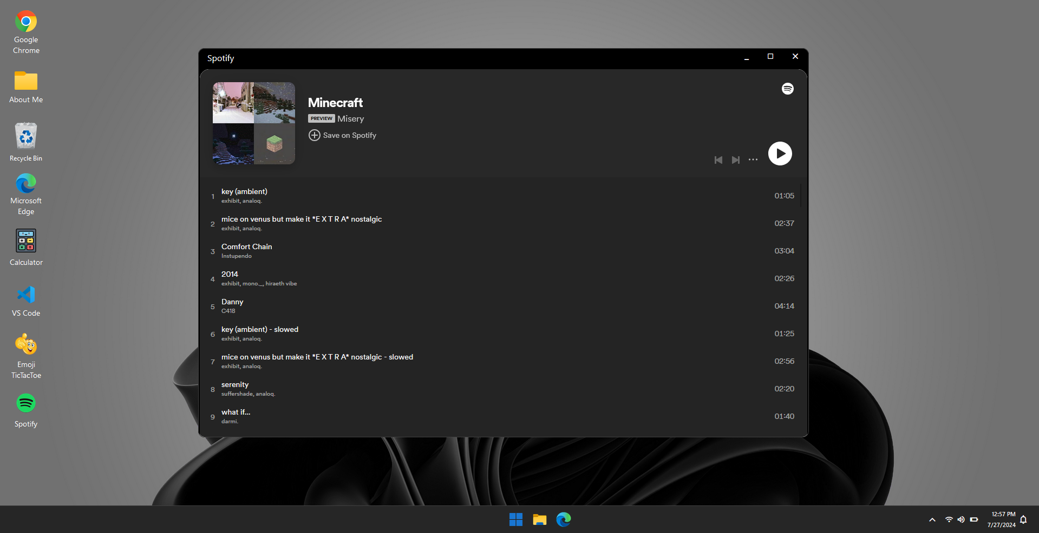
Task: Skip to the previous track
Action: (x=718, y=160)
